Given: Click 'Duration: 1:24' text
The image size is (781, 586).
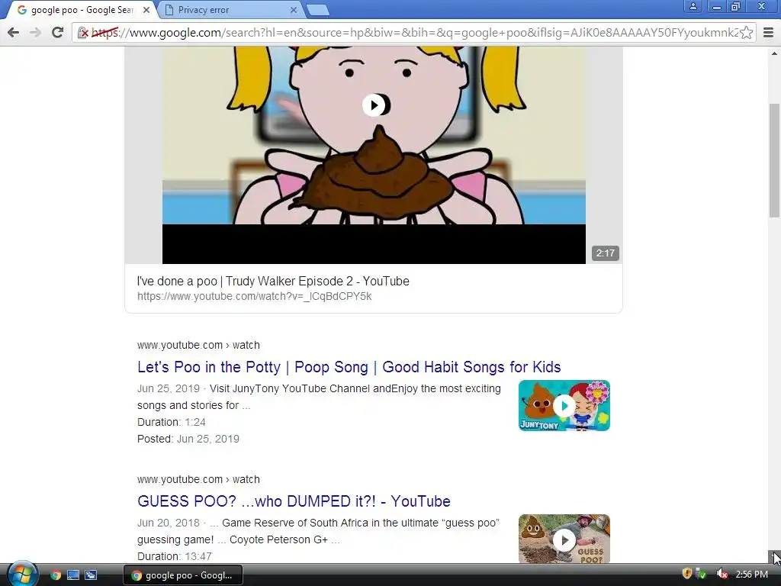Looking at the screenshot, I should [x=172, y=422].
